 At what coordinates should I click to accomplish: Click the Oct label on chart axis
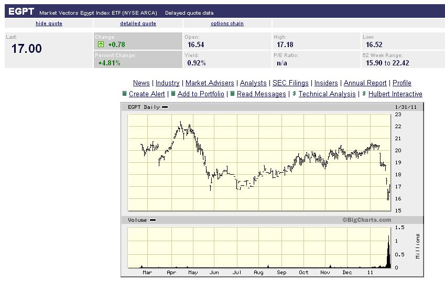303,273
